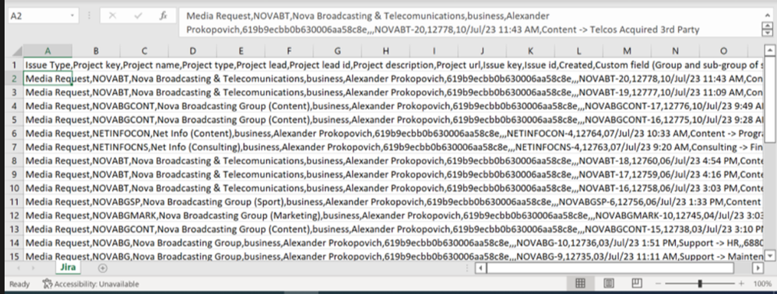Click the row 3 cell containing NOVABT-19

coord(393,92)
